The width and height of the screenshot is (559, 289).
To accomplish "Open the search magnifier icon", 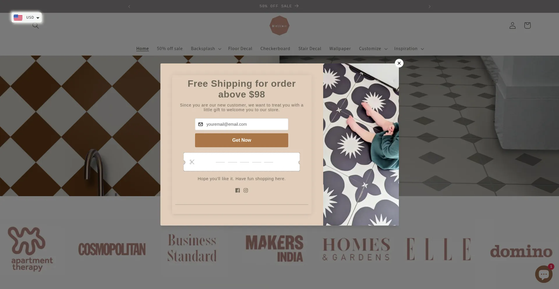I will [x=36, y=26].
